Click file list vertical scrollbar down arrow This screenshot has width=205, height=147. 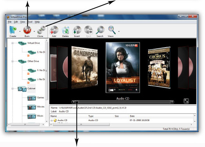click(x=195, y=121)
